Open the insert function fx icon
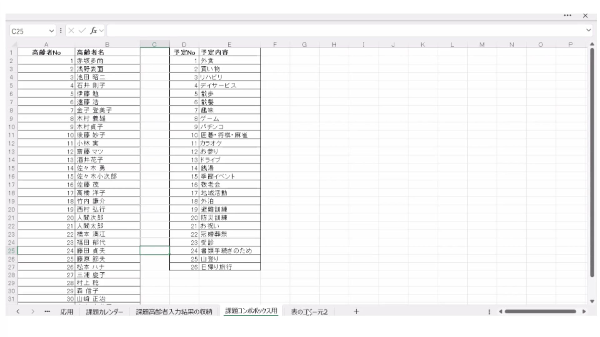Screen dimensions: 600x337 click(x=93, y=31)
